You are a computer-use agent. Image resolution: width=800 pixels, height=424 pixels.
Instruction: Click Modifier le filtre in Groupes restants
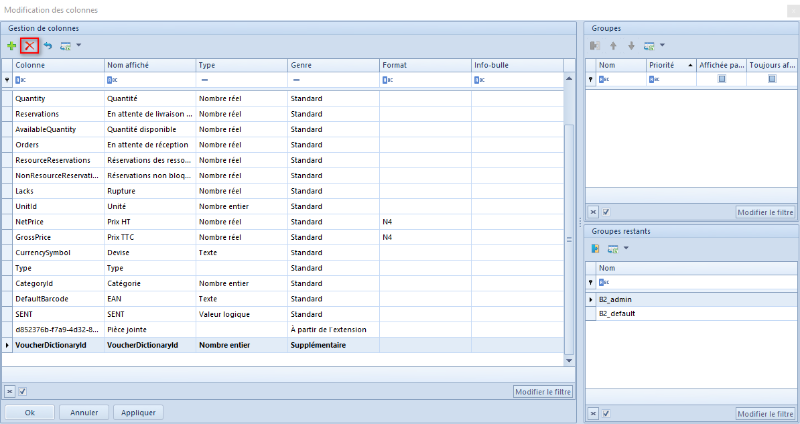[765, 414]
